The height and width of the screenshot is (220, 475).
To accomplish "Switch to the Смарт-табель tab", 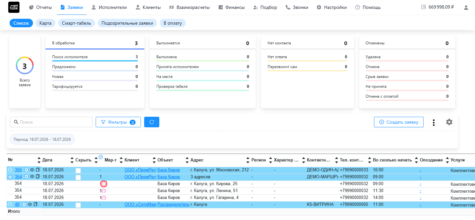I will (77, 23).
